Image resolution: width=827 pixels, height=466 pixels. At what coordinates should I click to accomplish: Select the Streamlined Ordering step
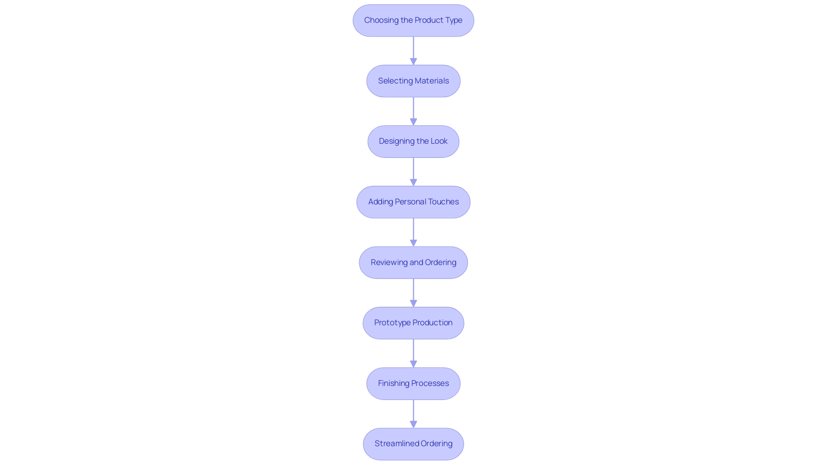click(413, 443)
